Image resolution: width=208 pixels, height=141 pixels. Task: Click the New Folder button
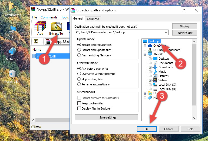coord(184,33)
